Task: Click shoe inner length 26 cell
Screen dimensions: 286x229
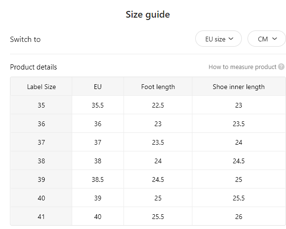Action: tap(238, 217)
